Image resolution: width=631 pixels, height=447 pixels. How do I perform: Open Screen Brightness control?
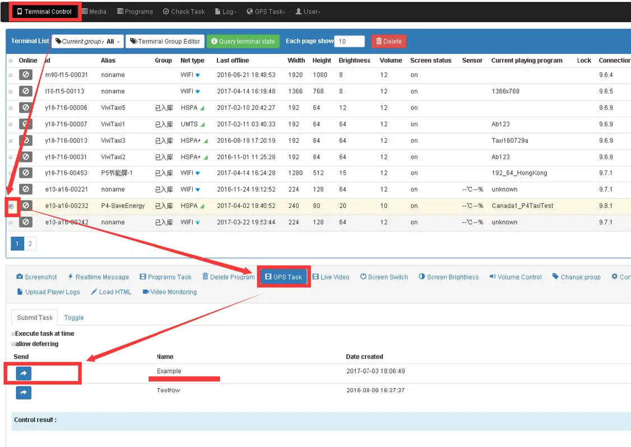[x=448, y=277]
